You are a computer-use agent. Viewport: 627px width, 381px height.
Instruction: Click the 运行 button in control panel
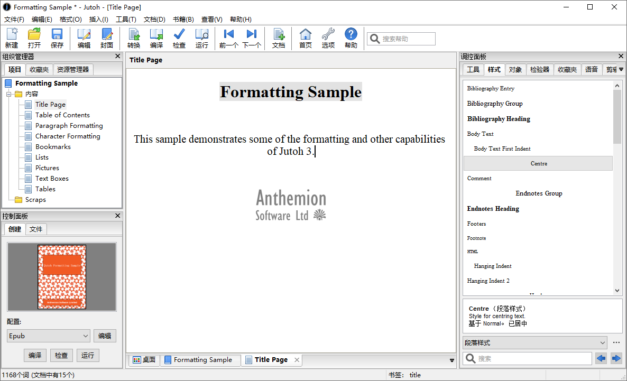pyautogui.click(x=88, y=355)
